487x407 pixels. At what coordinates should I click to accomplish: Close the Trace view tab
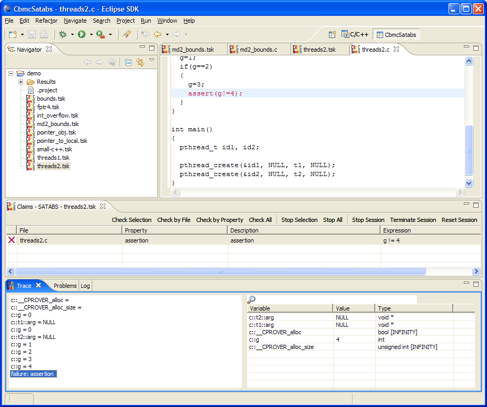(x=38, y=285)
